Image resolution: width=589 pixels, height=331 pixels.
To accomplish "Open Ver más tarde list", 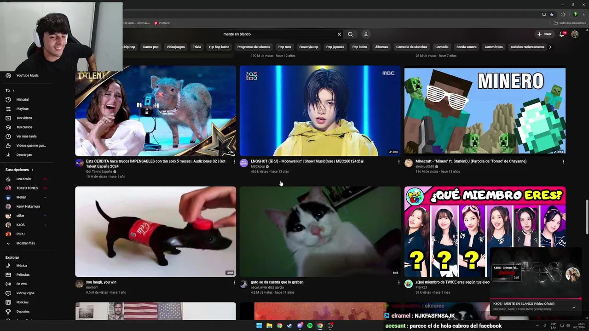I will click(x=26, y=136).
